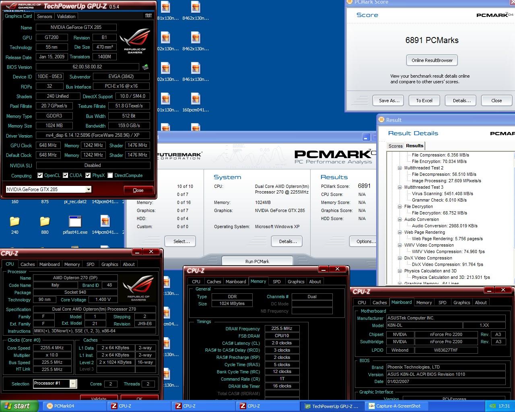
Task: Click the To Excel button
Action: click(424, 101)
